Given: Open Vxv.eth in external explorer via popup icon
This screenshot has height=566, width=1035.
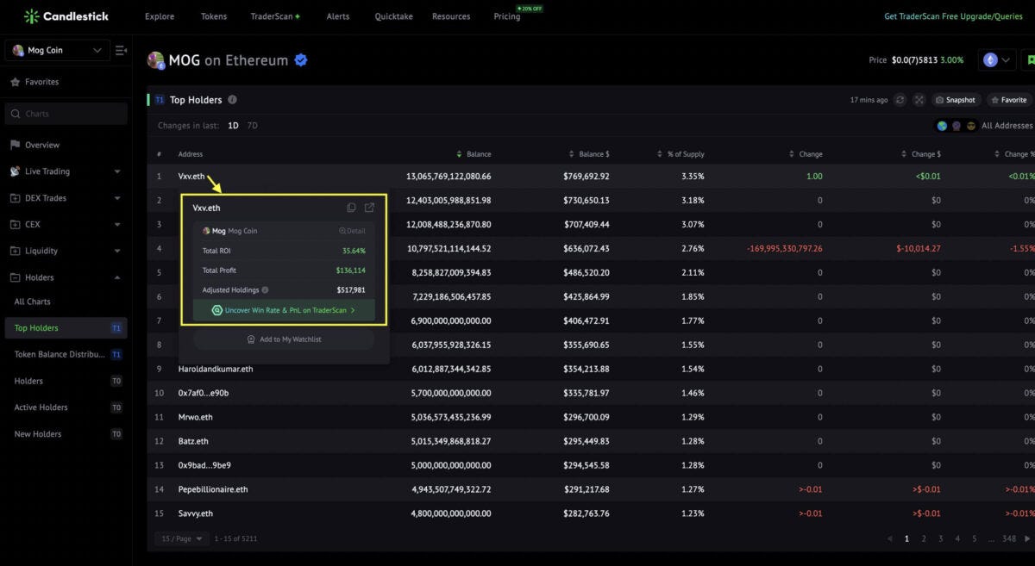Looking at the screenshot, I should coord(369,208).
